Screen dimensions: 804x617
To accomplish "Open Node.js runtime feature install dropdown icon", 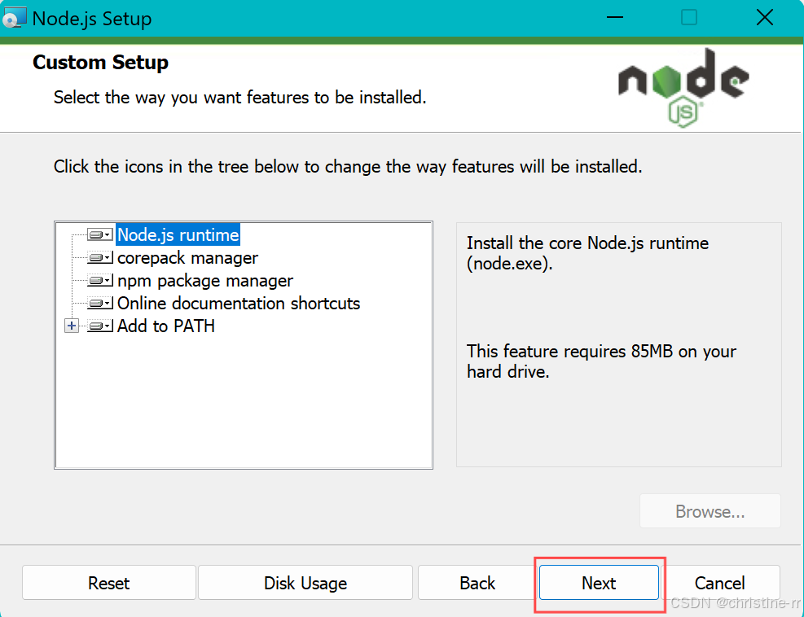I will point(100,234).
